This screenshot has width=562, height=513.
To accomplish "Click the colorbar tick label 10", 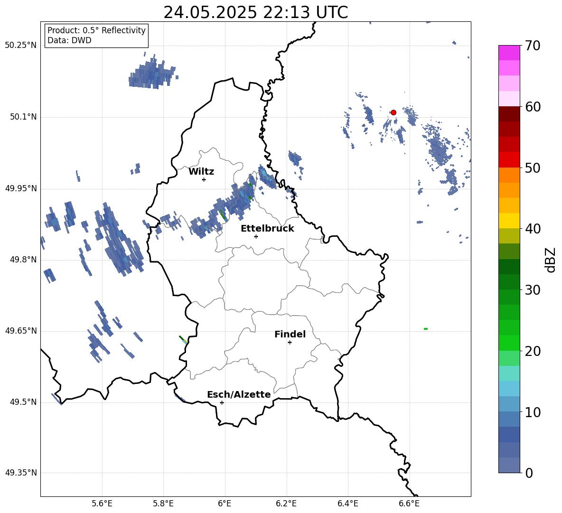I will pyautogui.click(x=533, y=412).
